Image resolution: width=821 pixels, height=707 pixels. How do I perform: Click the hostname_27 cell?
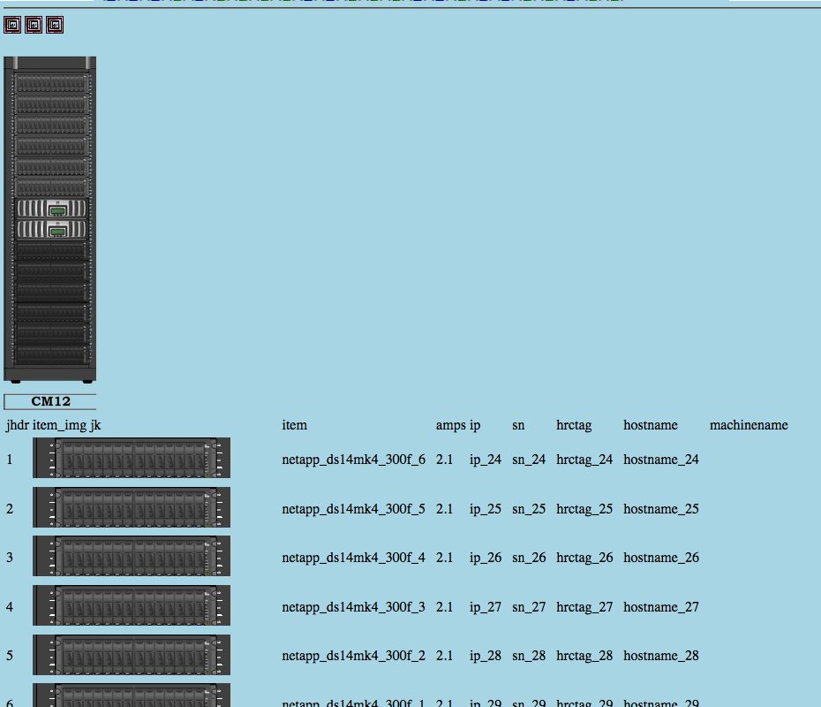coord(661,607)
